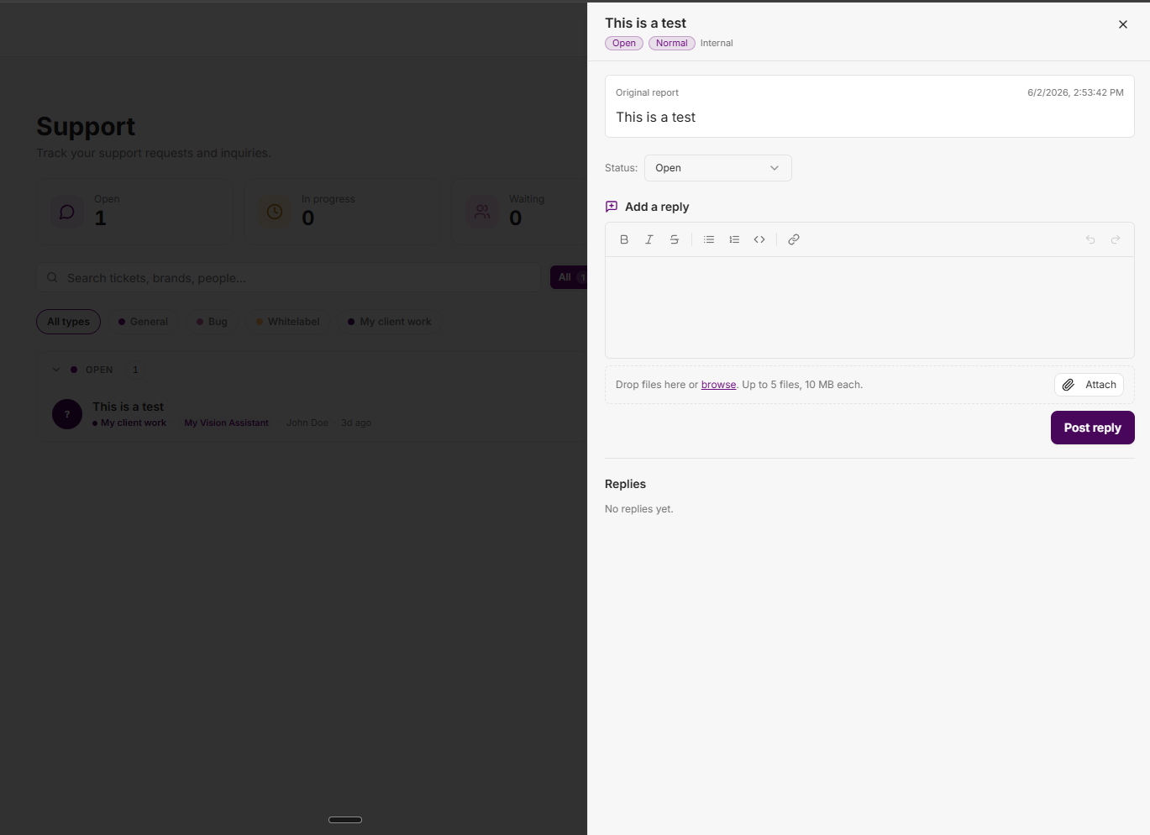Filter tickets by General type
1150x835 pixels.
tap(144, 322)
